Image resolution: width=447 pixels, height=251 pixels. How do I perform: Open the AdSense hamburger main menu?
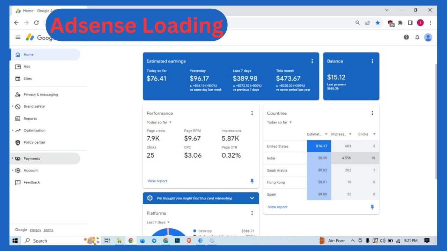tap(18, 37)
